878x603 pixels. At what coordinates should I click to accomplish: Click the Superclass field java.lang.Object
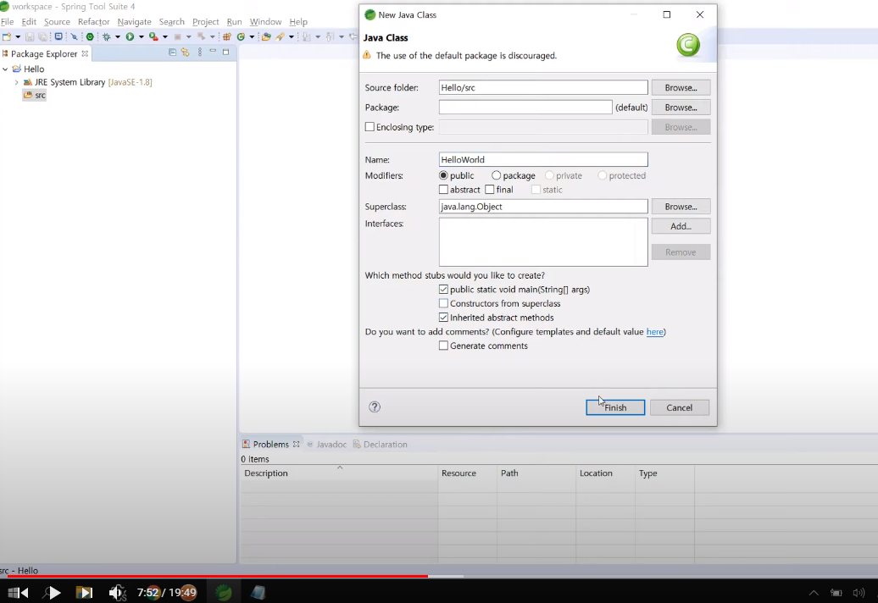point(543,207)
